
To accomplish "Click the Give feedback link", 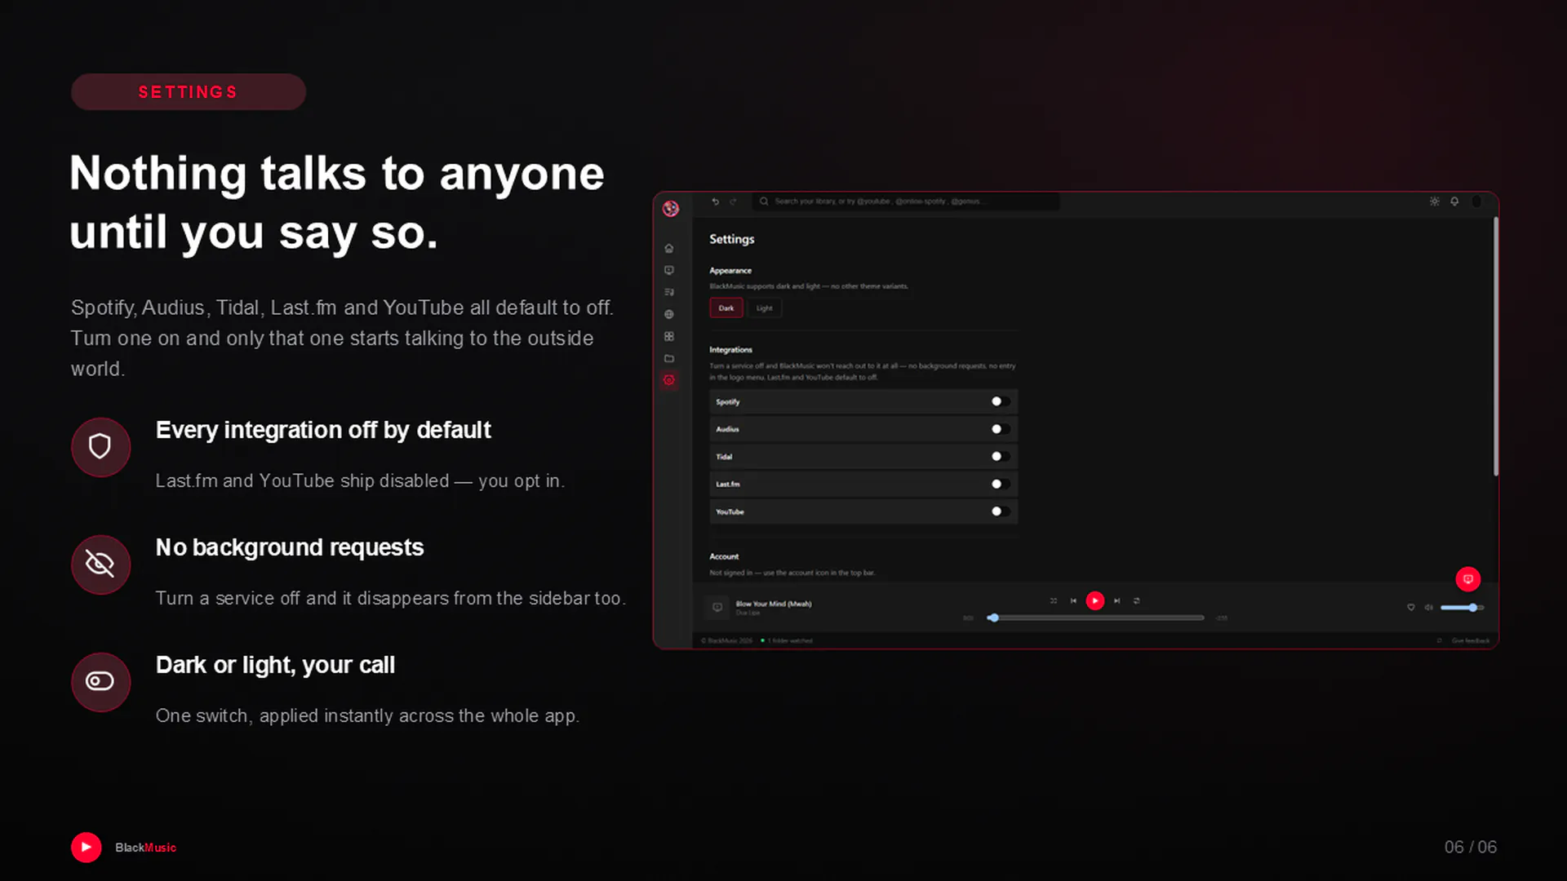I will (x=1471, y=641).
